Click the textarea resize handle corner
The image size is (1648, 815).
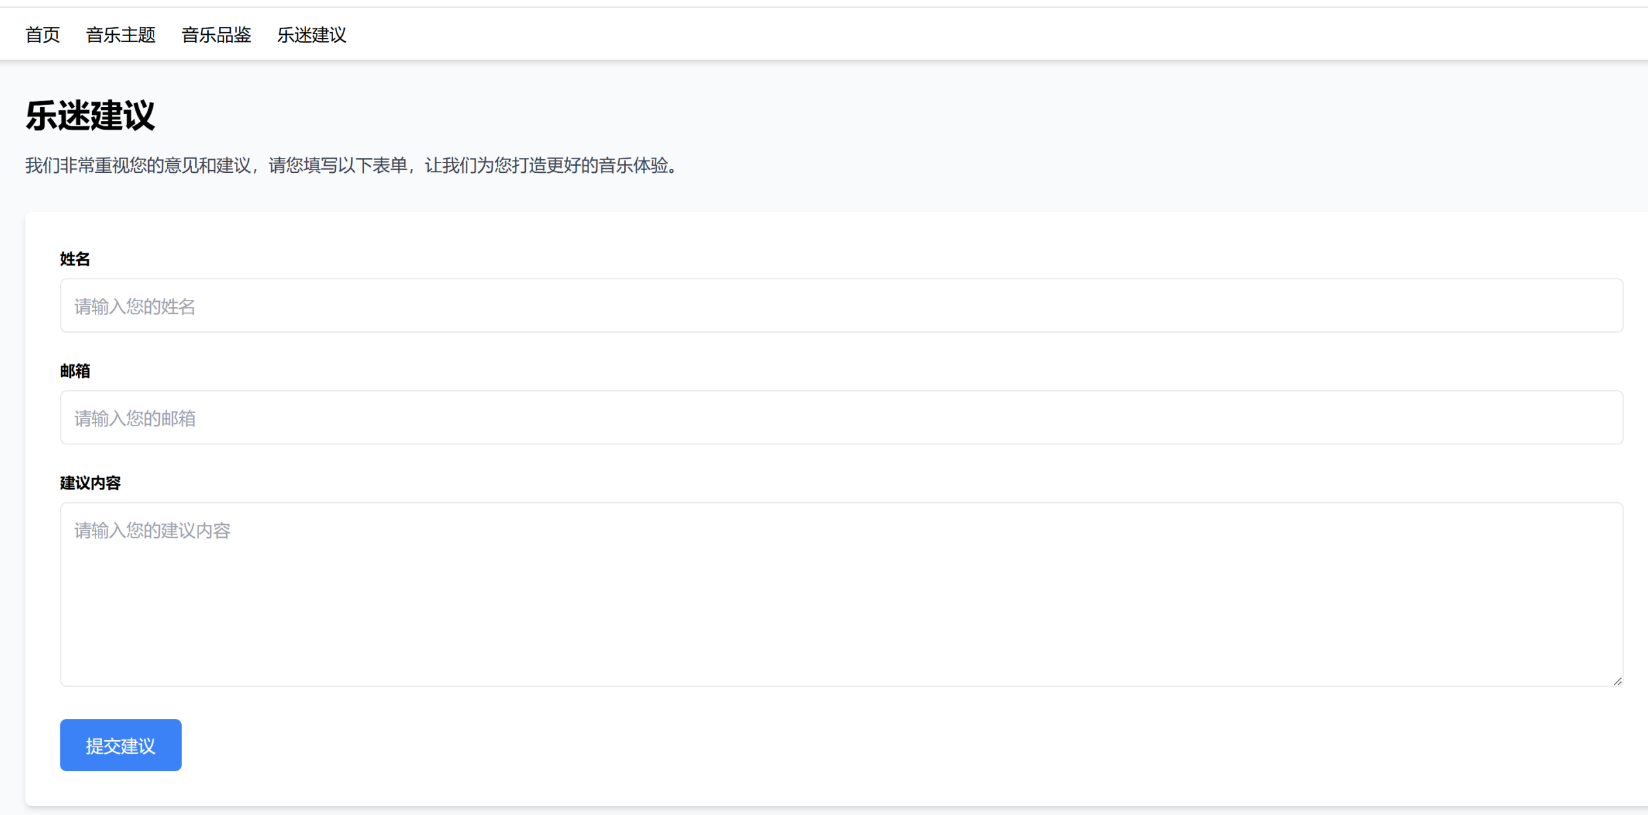pos(1617,681)
